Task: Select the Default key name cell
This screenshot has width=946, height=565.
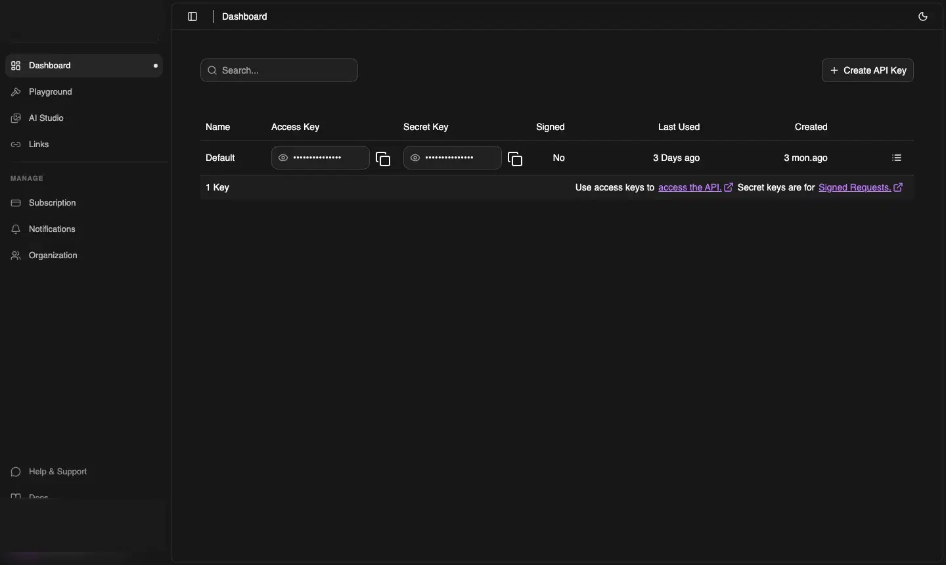Action: [220, 158]
